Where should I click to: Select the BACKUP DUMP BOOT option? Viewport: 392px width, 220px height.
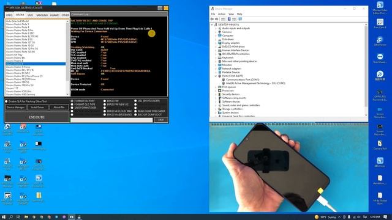pos(135,115)
